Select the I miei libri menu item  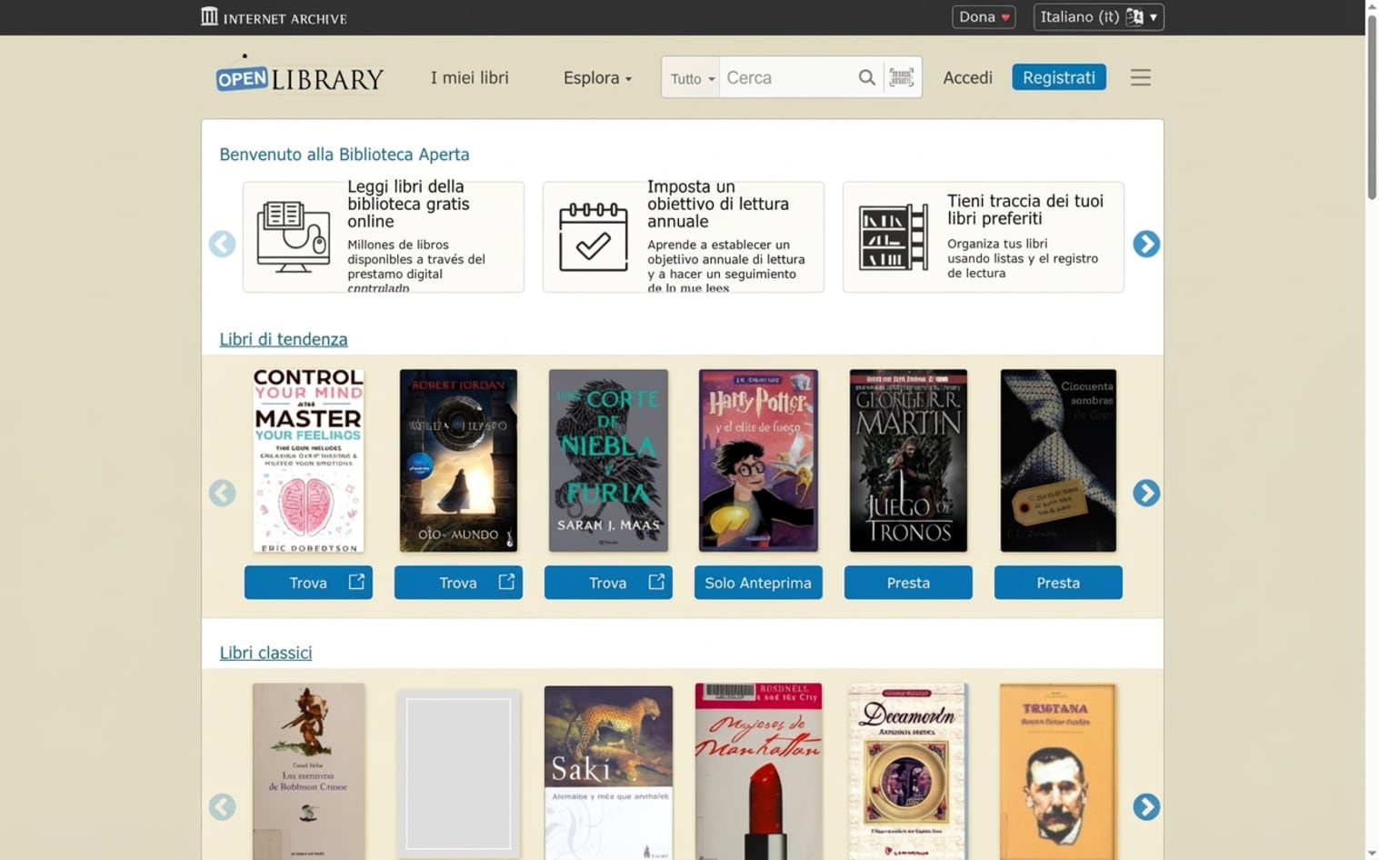pos(469,77)
